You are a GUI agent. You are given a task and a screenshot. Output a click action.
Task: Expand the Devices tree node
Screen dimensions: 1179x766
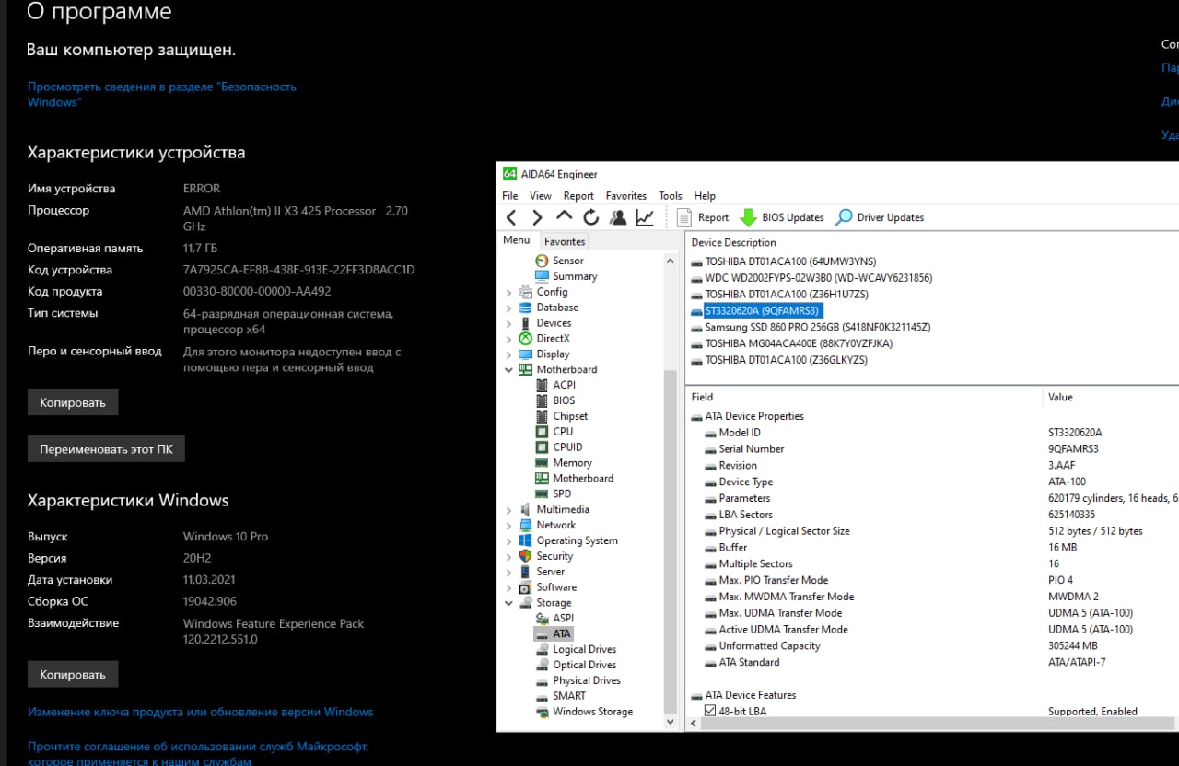(508, 323)
